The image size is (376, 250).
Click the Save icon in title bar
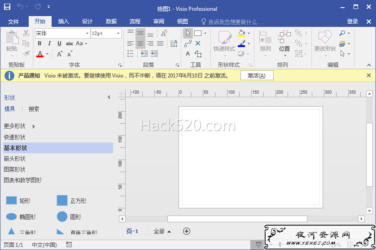point(7,7)
